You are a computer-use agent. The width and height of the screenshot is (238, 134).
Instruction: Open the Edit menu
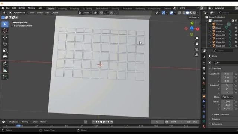coord(14,8)
